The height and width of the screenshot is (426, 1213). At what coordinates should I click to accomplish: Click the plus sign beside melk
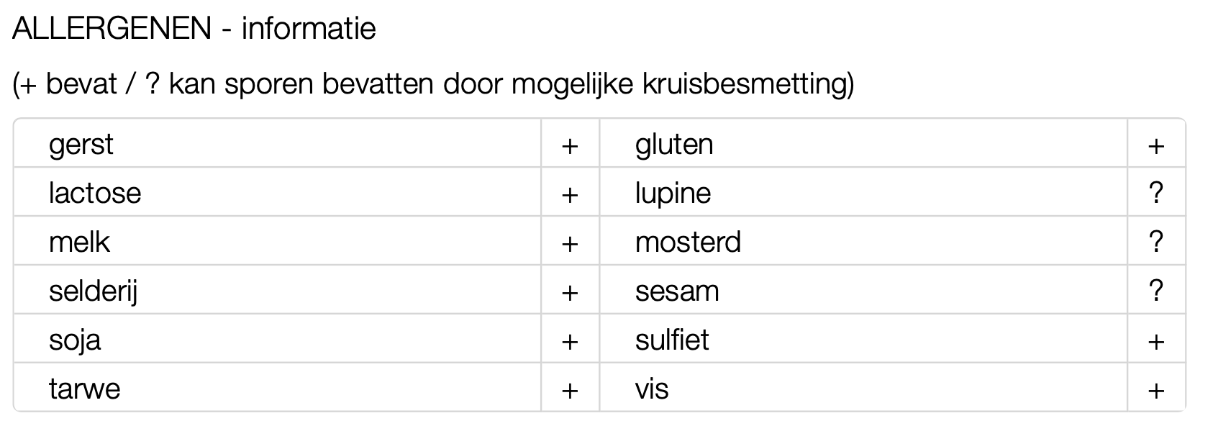[570, 243]
